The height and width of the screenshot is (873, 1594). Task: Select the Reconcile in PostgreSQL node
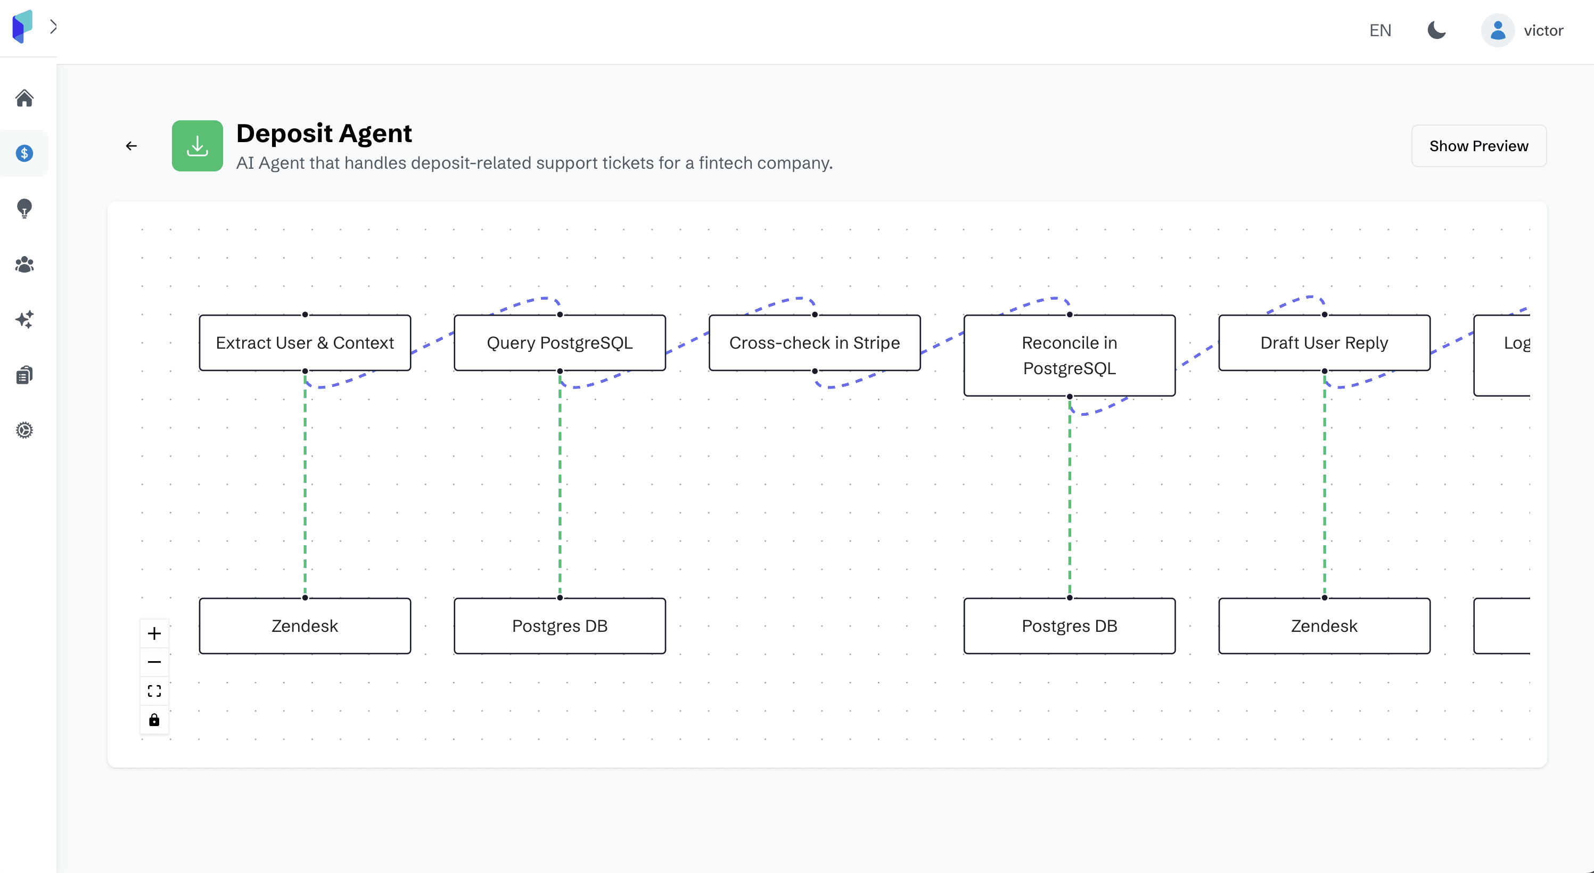pyautogui.click(x=1070, y=355)
